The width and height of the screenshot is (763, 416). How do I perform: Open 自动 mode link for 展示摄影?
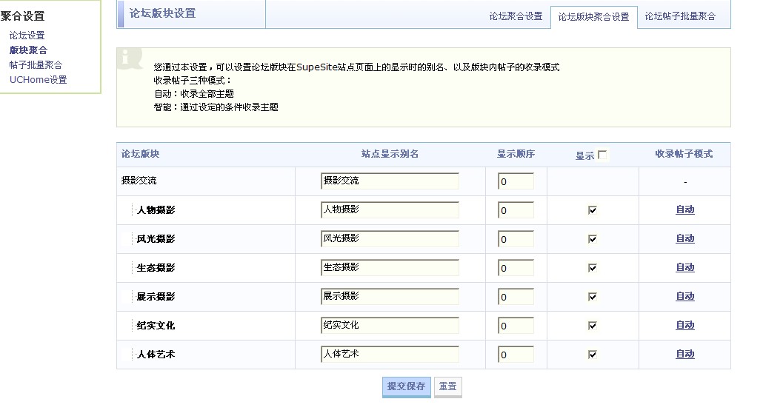[685, 296]
